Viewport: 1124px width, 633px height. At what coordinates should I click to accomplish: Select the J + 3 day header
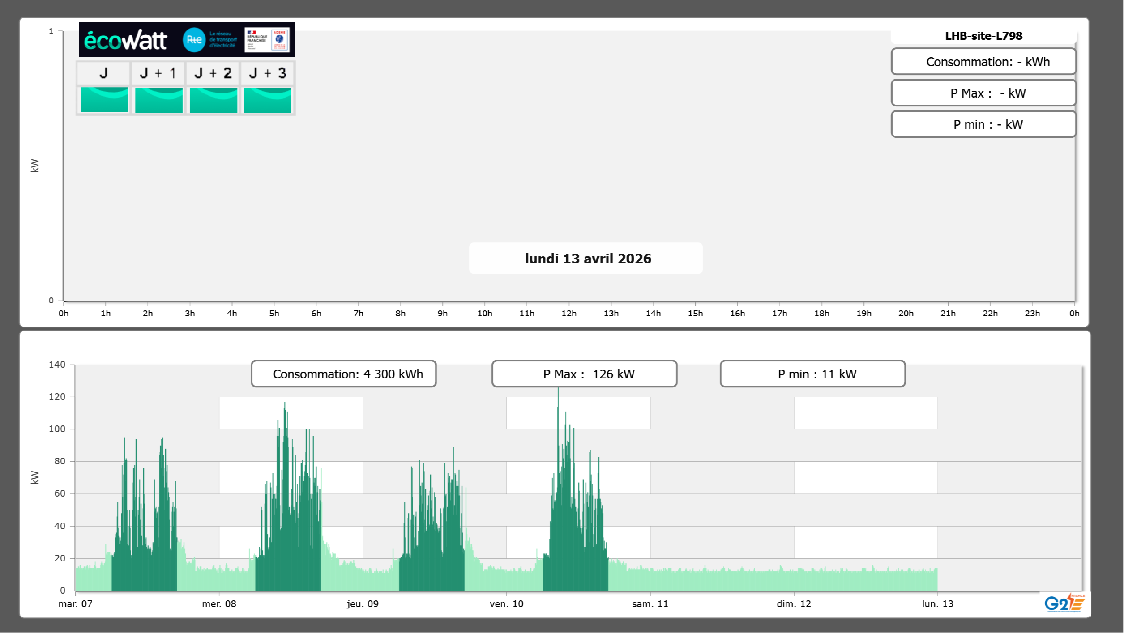point(267,73)
